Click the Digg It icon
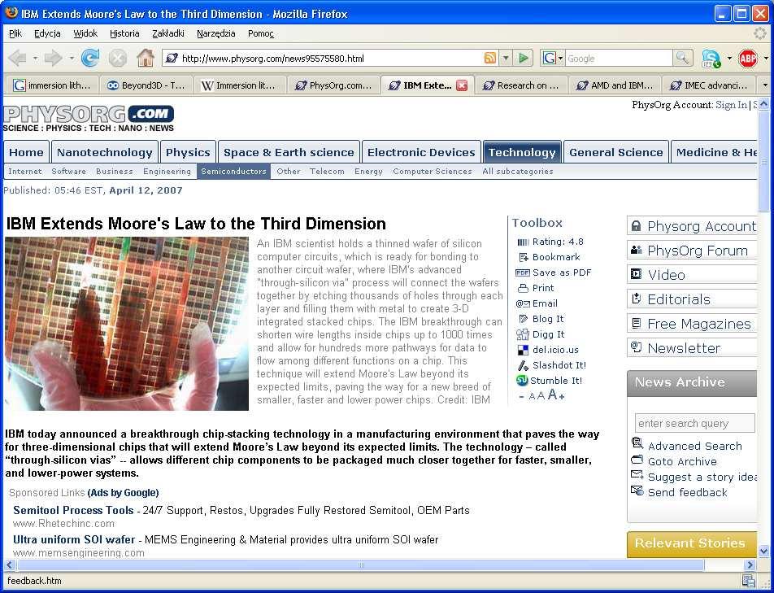The height and width of the screenshot is (593, 774). [x=522, y=335]
